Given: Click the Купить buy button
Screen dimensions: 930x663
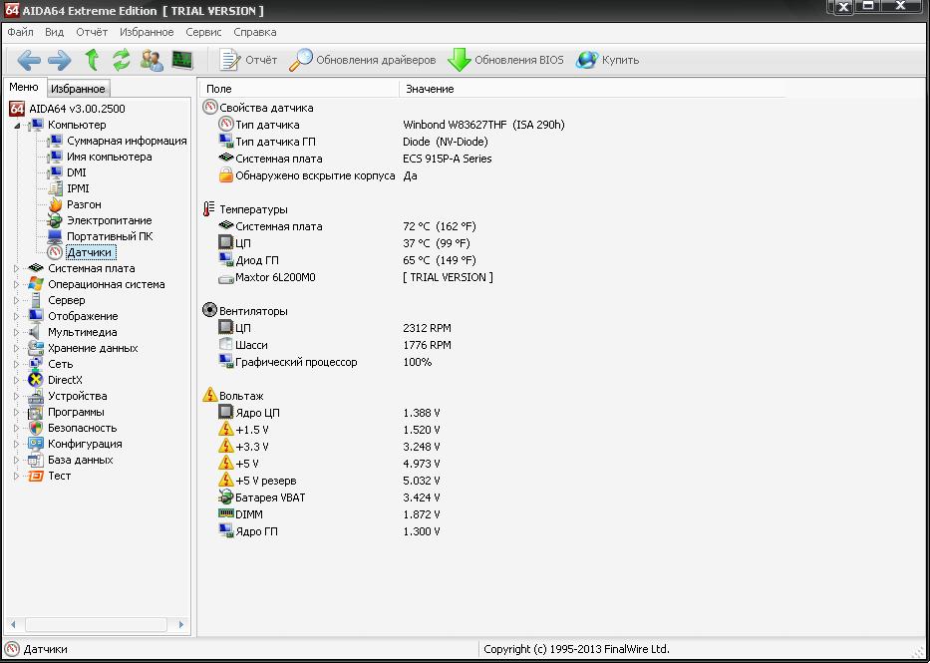Looking at the screenshot, I should coord(608,60).
